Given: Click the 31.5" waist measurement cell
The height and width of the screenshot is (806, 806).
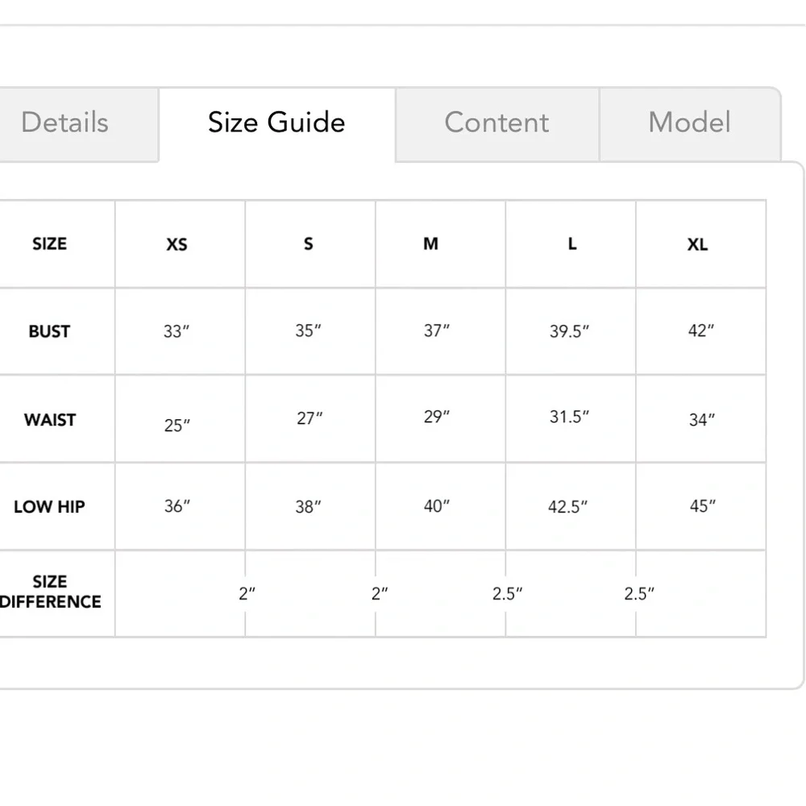Looking at the screenshot, I should click(570, 417).
